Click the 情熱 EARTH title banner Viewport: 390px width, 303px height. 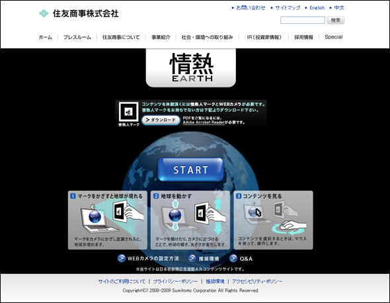coord(191,67)
